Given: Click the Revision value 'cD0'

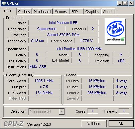Looking at the screenshot, I should point(121,61).
